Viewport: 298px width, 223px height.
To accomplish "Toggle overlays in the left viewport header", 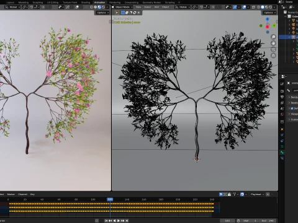I will [x=77, y=7].
